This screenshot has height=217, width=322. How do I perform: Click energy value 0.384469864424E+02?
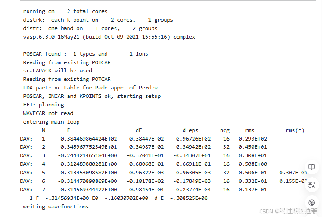[88, 139]
